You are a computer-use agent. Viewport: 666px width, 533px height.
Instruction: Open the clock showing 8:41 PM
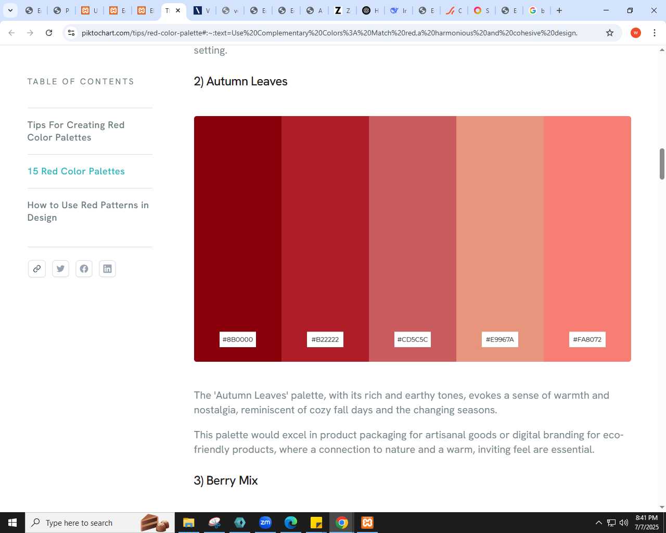646,523
